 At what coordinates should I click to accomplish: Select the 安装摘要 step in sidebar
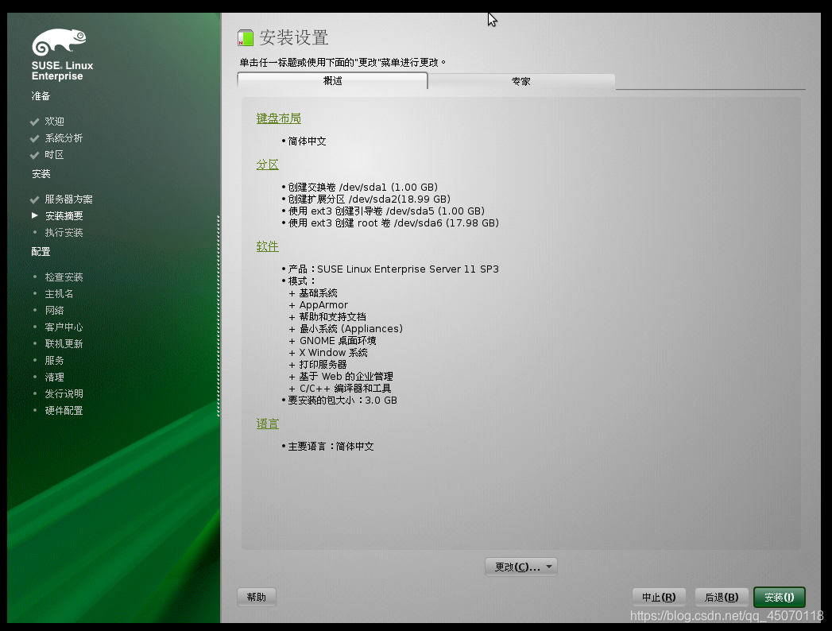[x=64, y=215]
